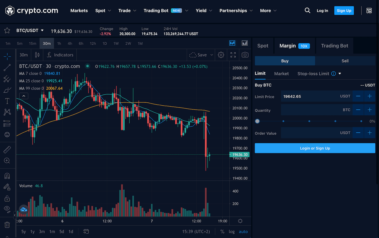Click the info icon beside Stop-loss Limit
Viewport: 379px width, 238px height.
334,73
